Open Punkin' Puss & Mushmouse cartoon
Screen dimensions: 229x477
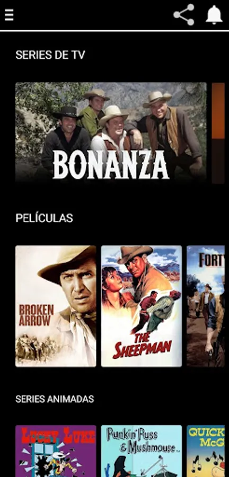coord(142,451)
